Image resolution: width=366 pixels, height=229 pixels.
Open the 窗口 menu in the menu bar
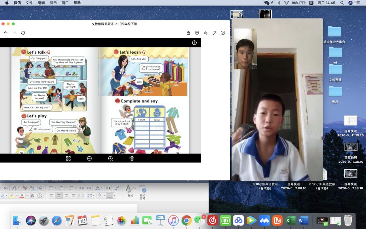(65, 3)
